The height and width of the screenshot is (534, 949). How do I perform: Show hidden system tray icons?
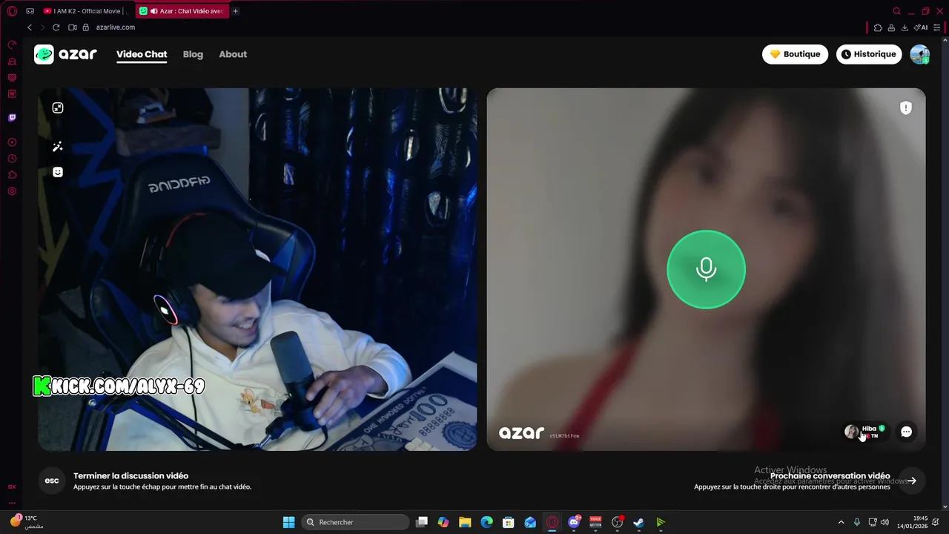click(x=841, y=522)
